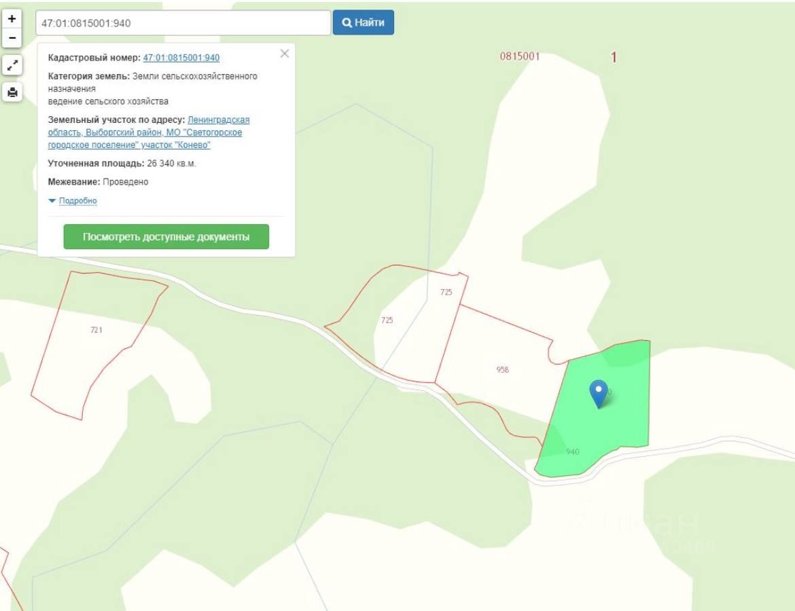Select parcel 721 on the map
This screenshot has width=795, height=611.
(96, 330)
